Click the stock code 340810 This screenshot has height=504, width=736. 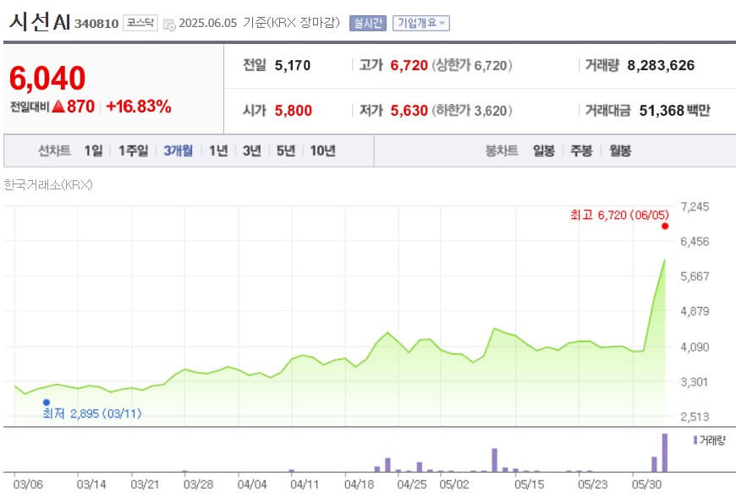(x=96, y=24)
